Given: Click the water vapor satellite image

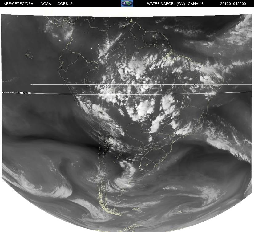Looking at the screenshot, I should [127, 123].
